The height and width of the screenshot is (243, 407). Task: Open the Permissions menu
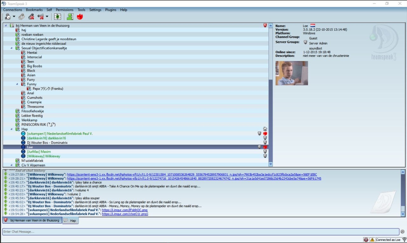(65, 10)
